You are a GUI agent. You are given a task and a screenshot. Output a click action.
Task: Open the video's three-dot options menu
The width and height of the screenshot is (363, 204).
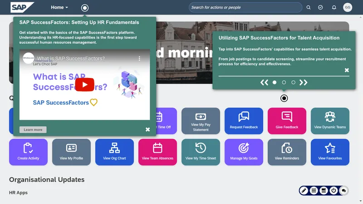[139, 58]
